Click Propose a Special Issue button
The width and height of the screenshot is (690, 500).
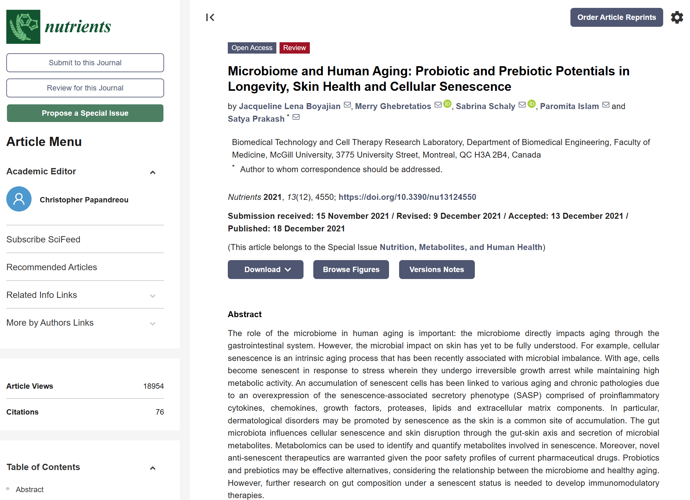pos(85,113)
